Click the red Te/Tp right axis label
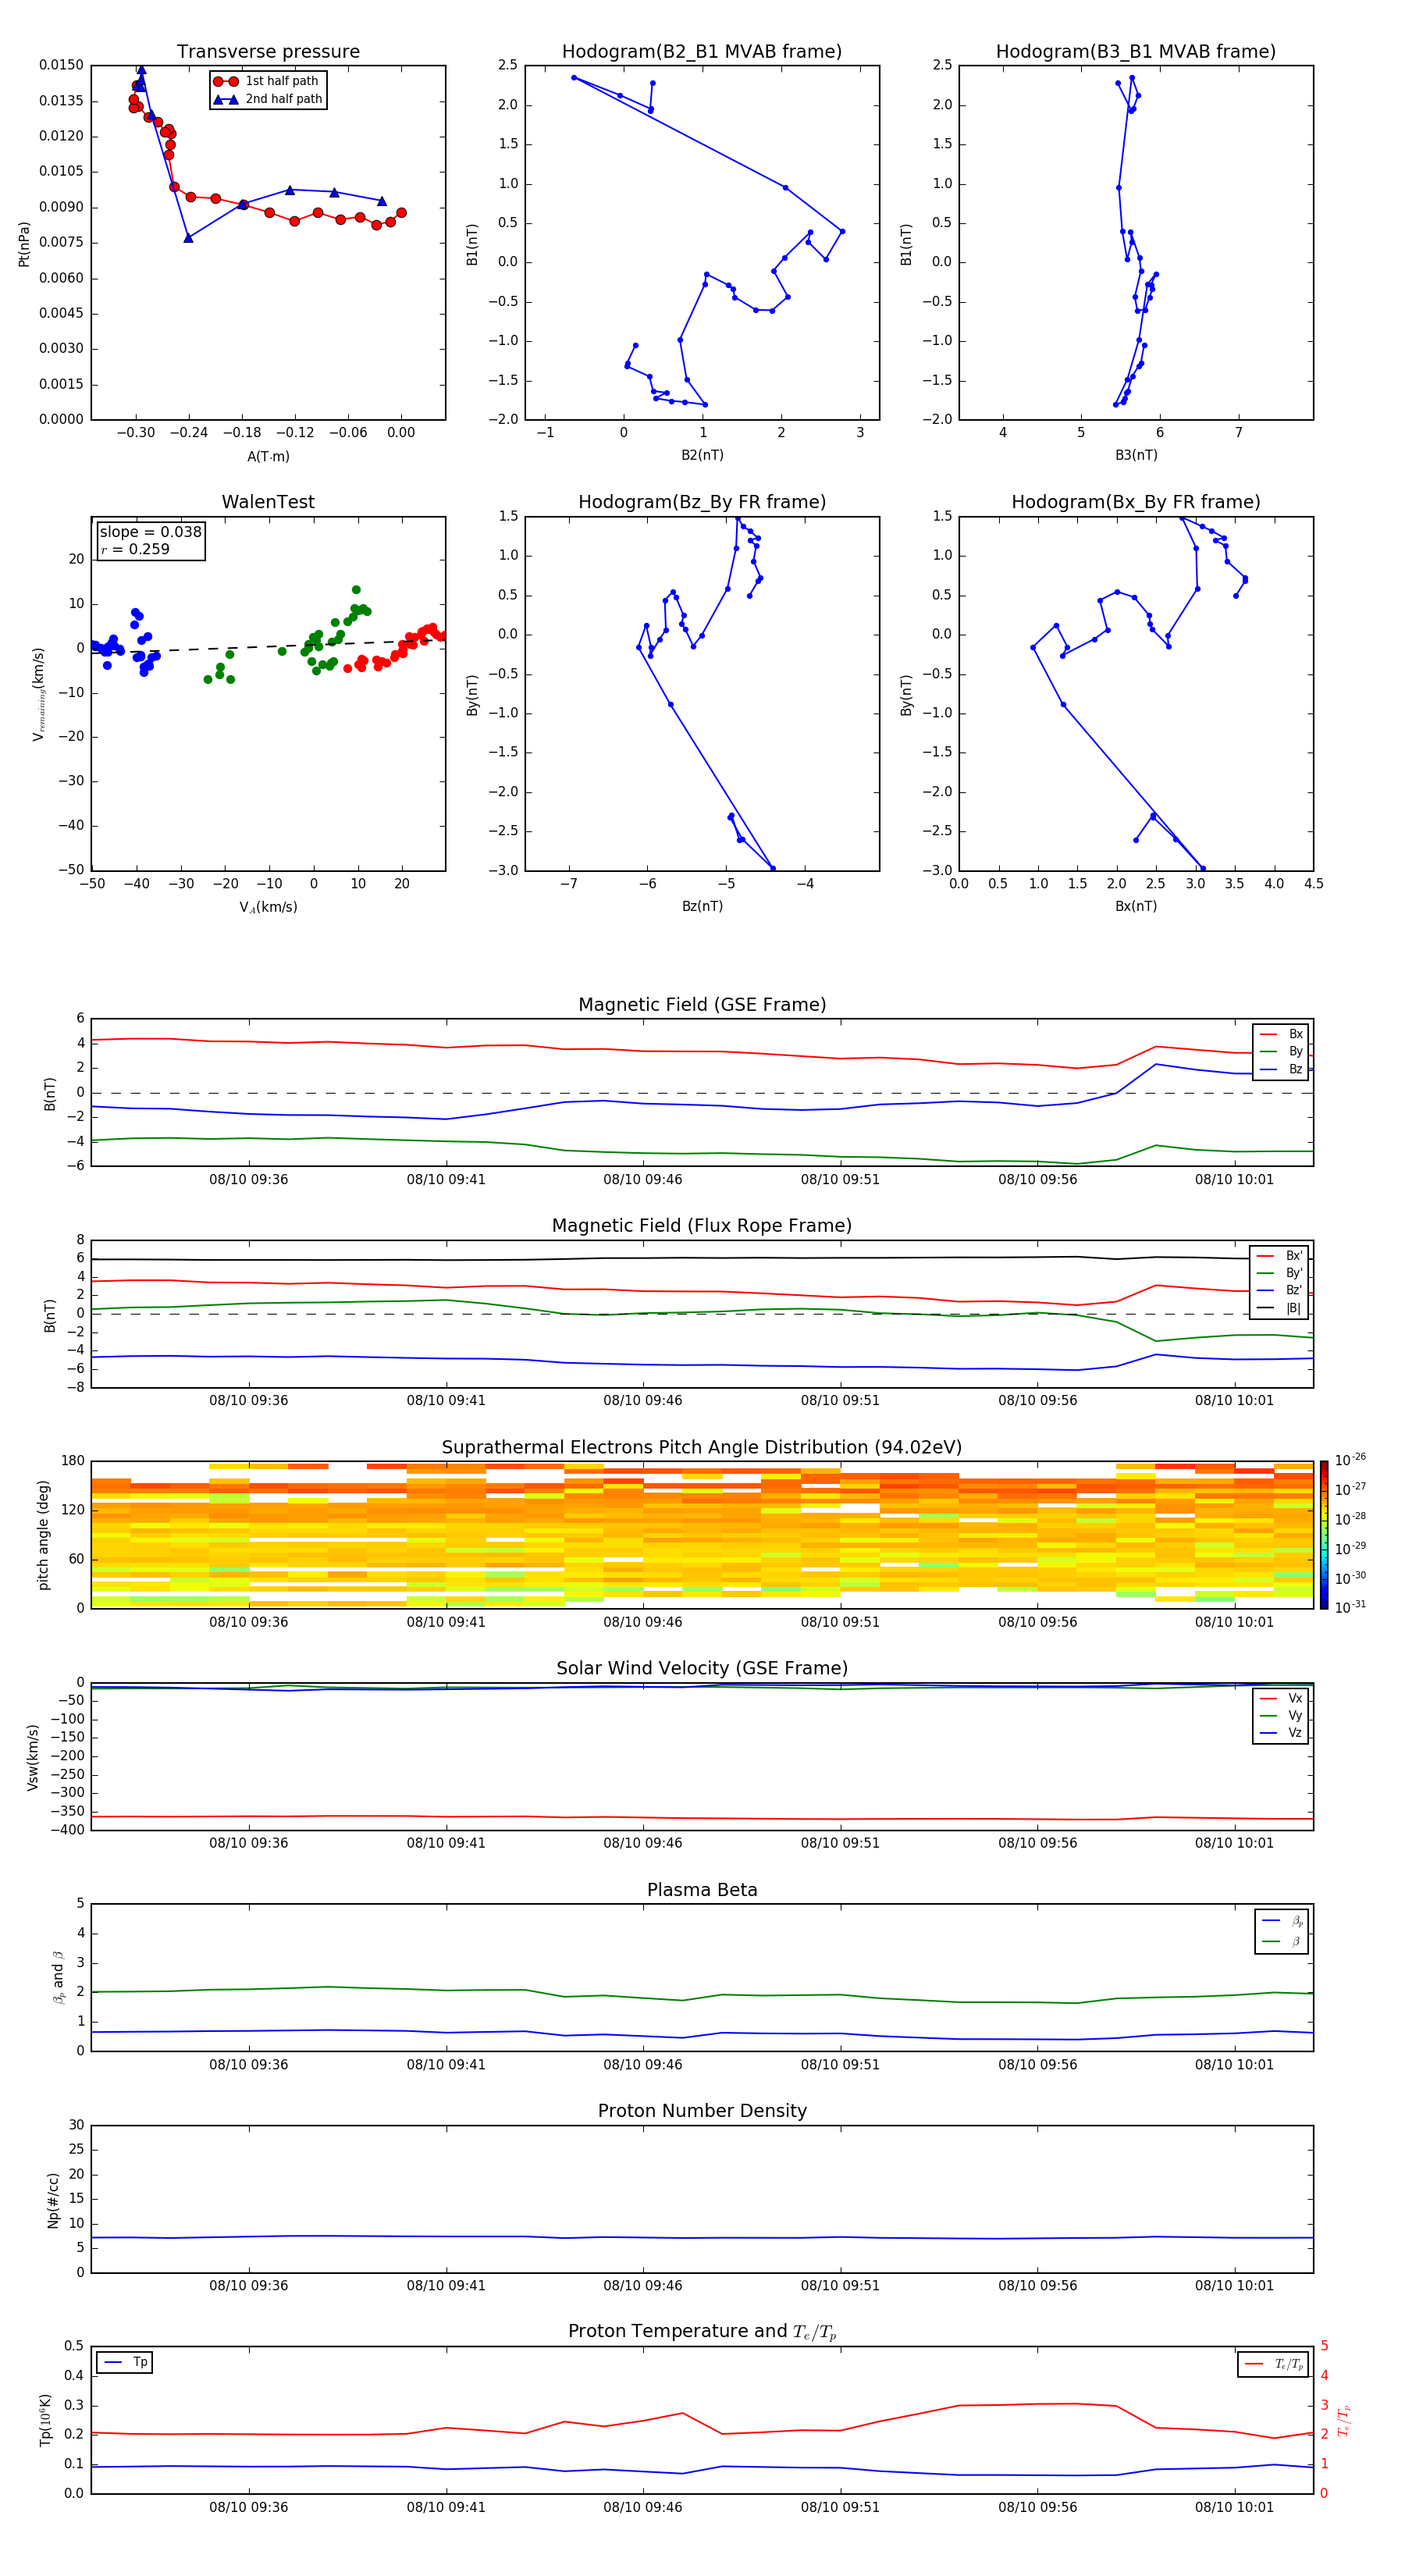1405x2576 pixels. [1344, 2421]
